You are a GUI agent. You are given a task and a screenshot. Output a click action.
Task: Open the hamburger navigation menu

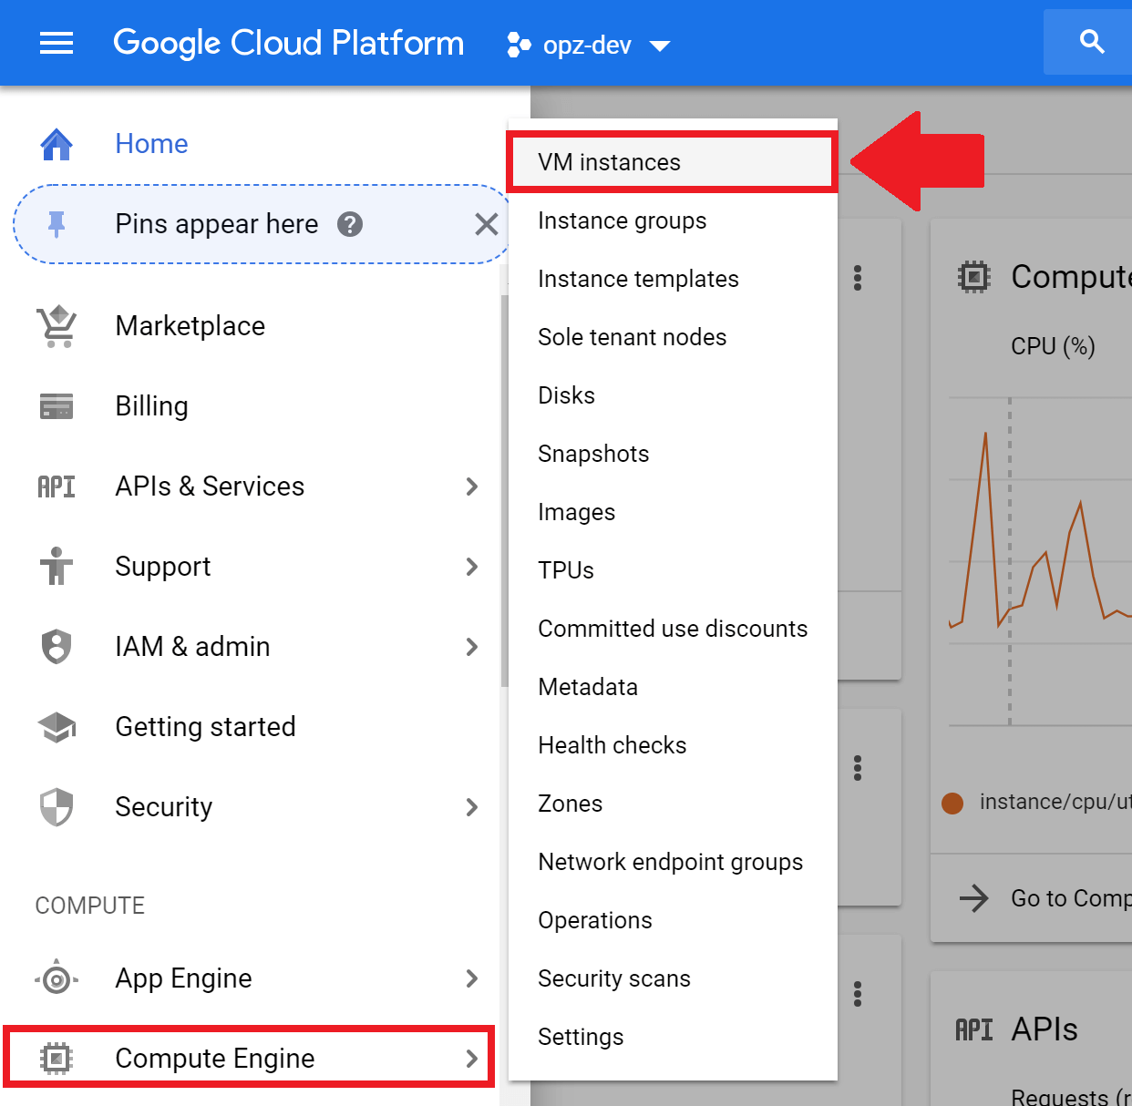(57, 43)
